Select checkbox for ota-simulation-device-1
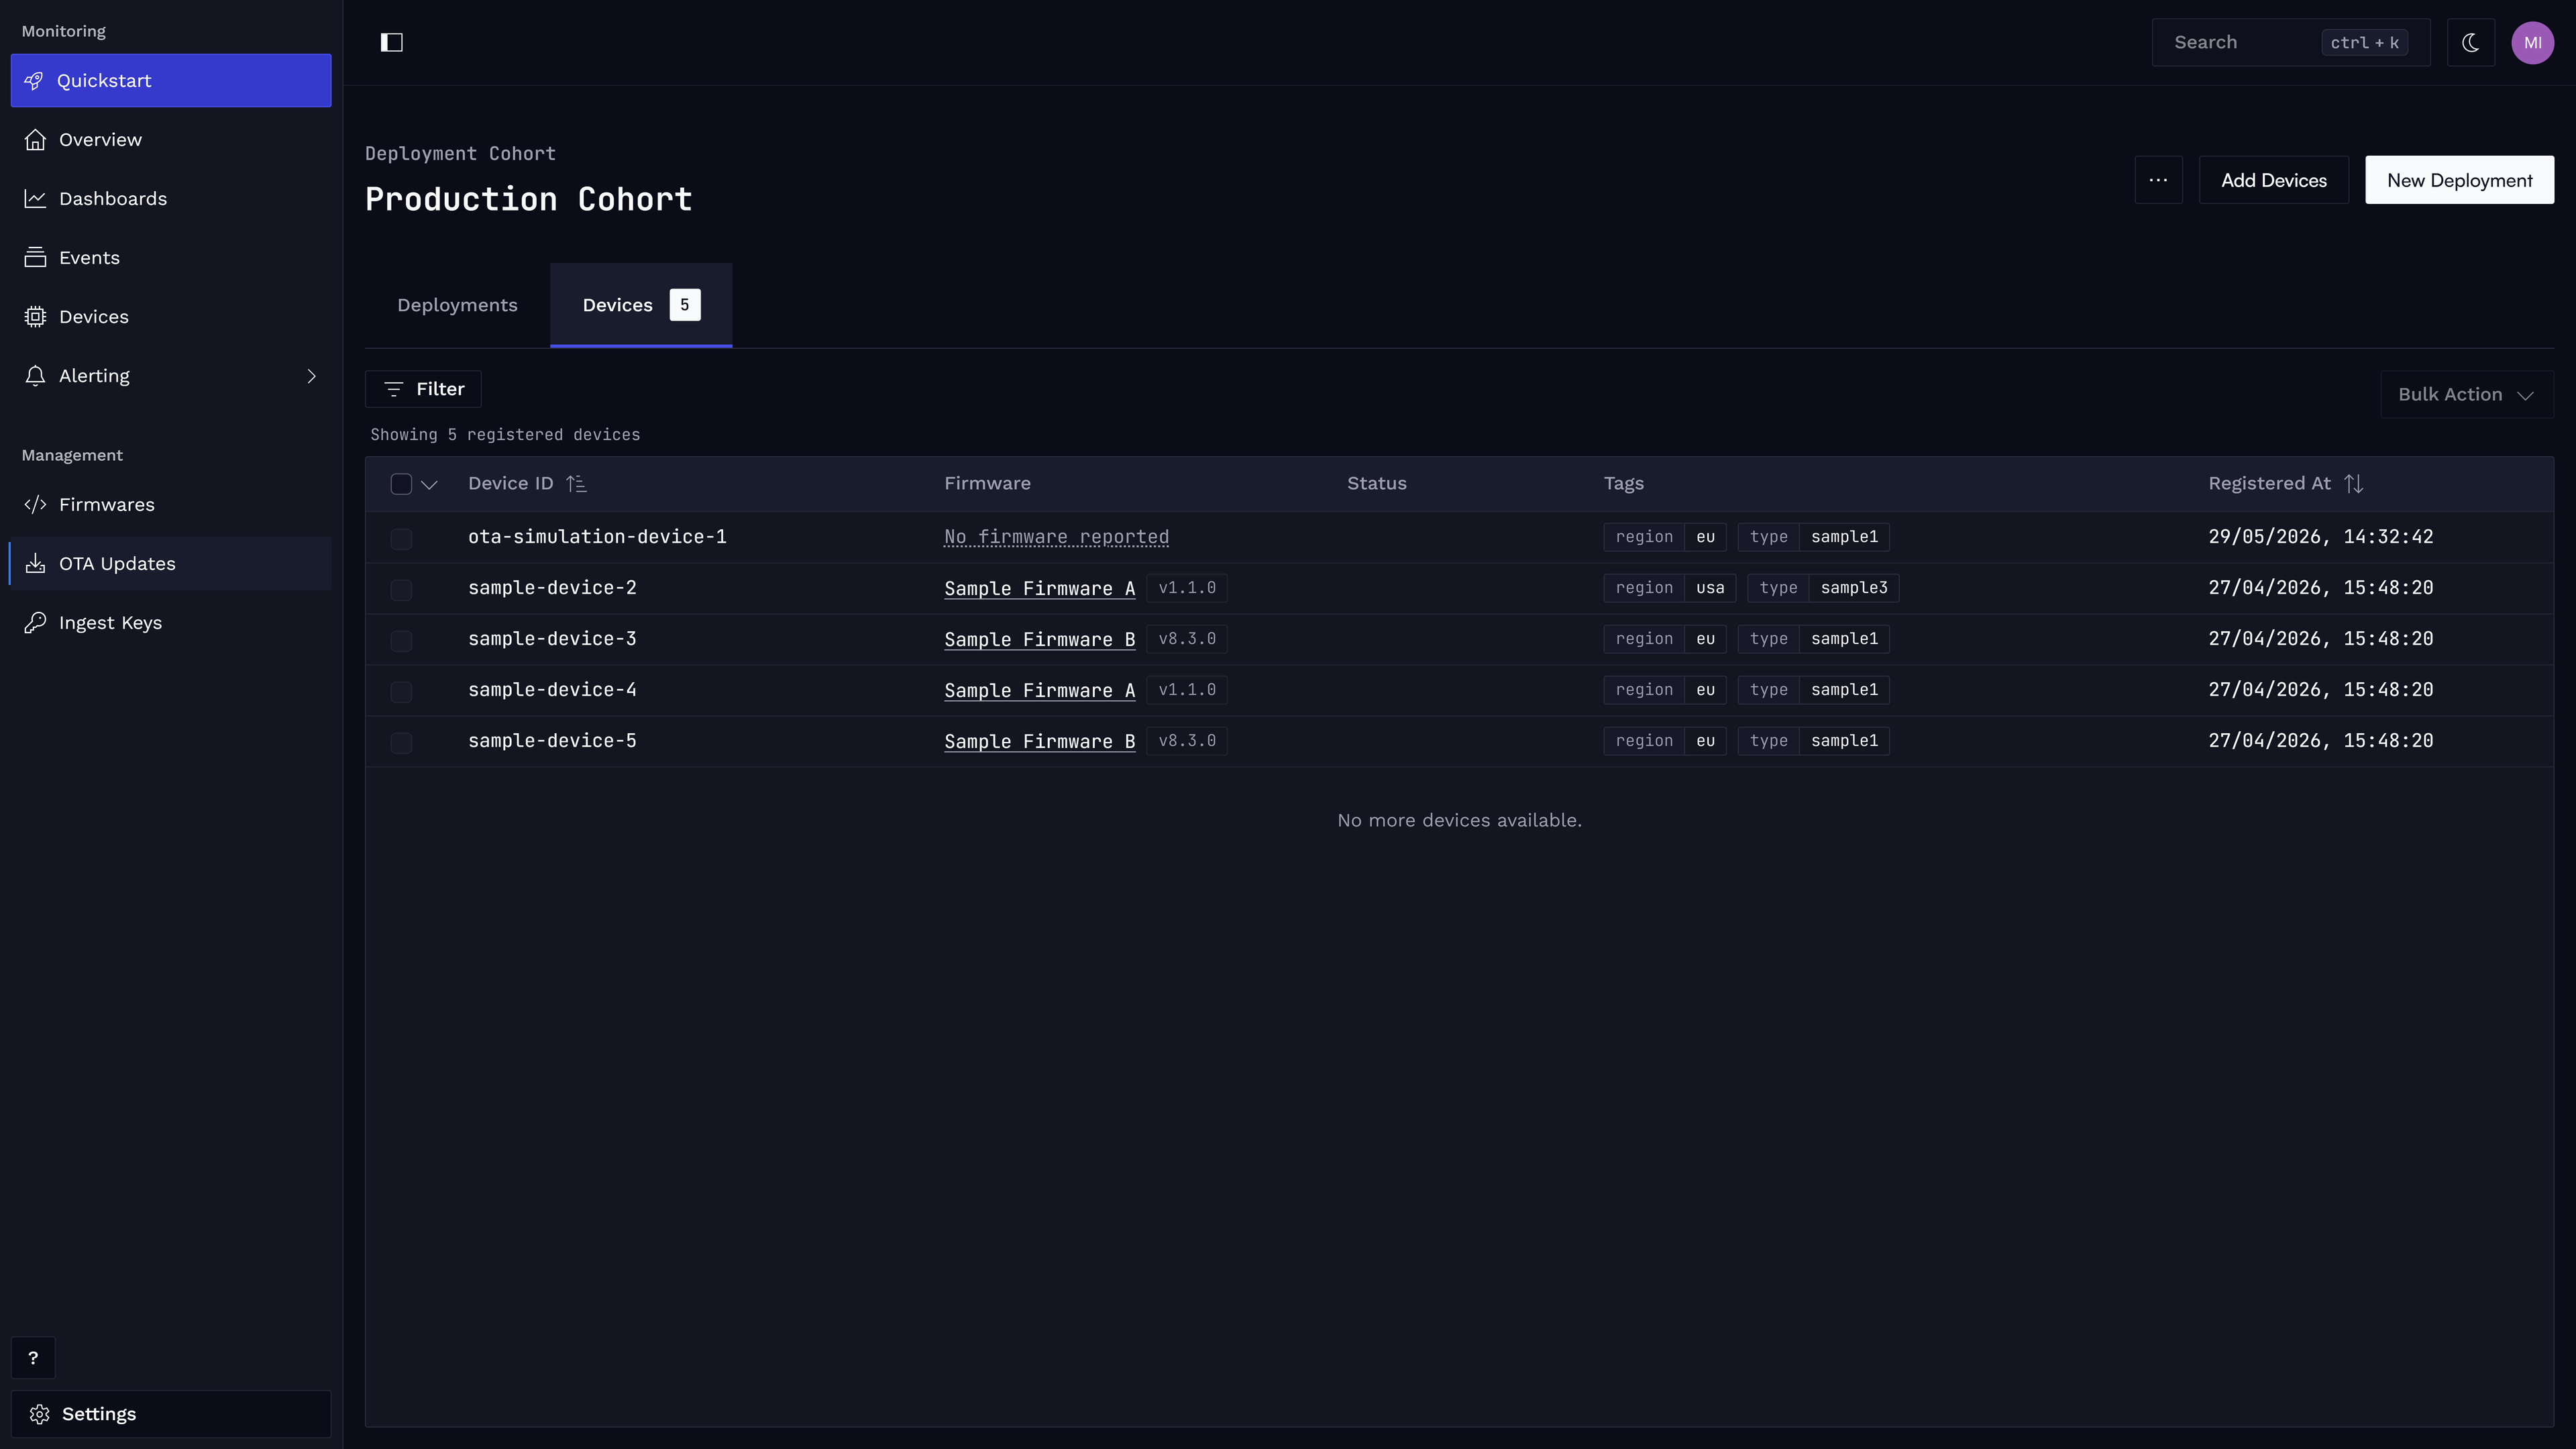 (x=401, y=539)
